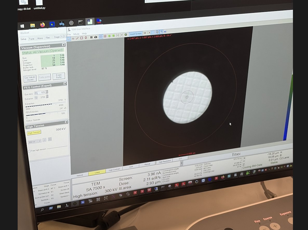Select the line measurement tool
This screenshot has width=308, height=230.
point(77,38)
